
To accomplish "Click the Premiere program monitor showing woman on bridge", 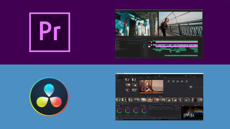I will [x=181, y=24].
